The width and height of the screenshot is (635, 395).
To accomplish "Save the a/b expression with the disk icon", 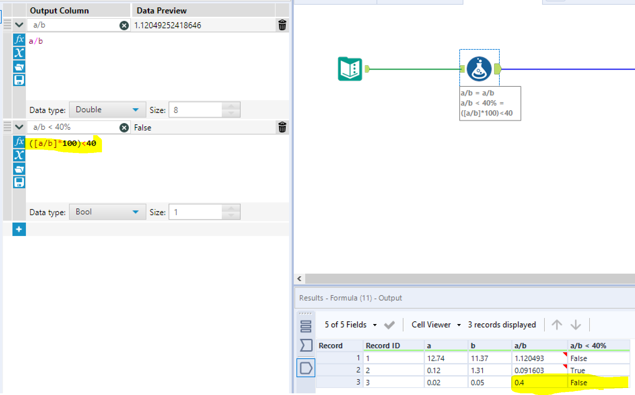I will click(19, 80).
